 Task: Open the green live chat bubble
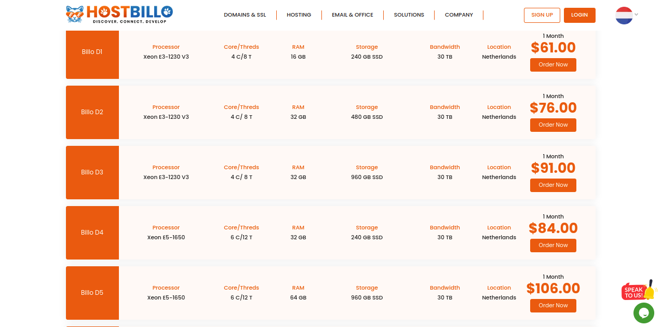(644, 313)
